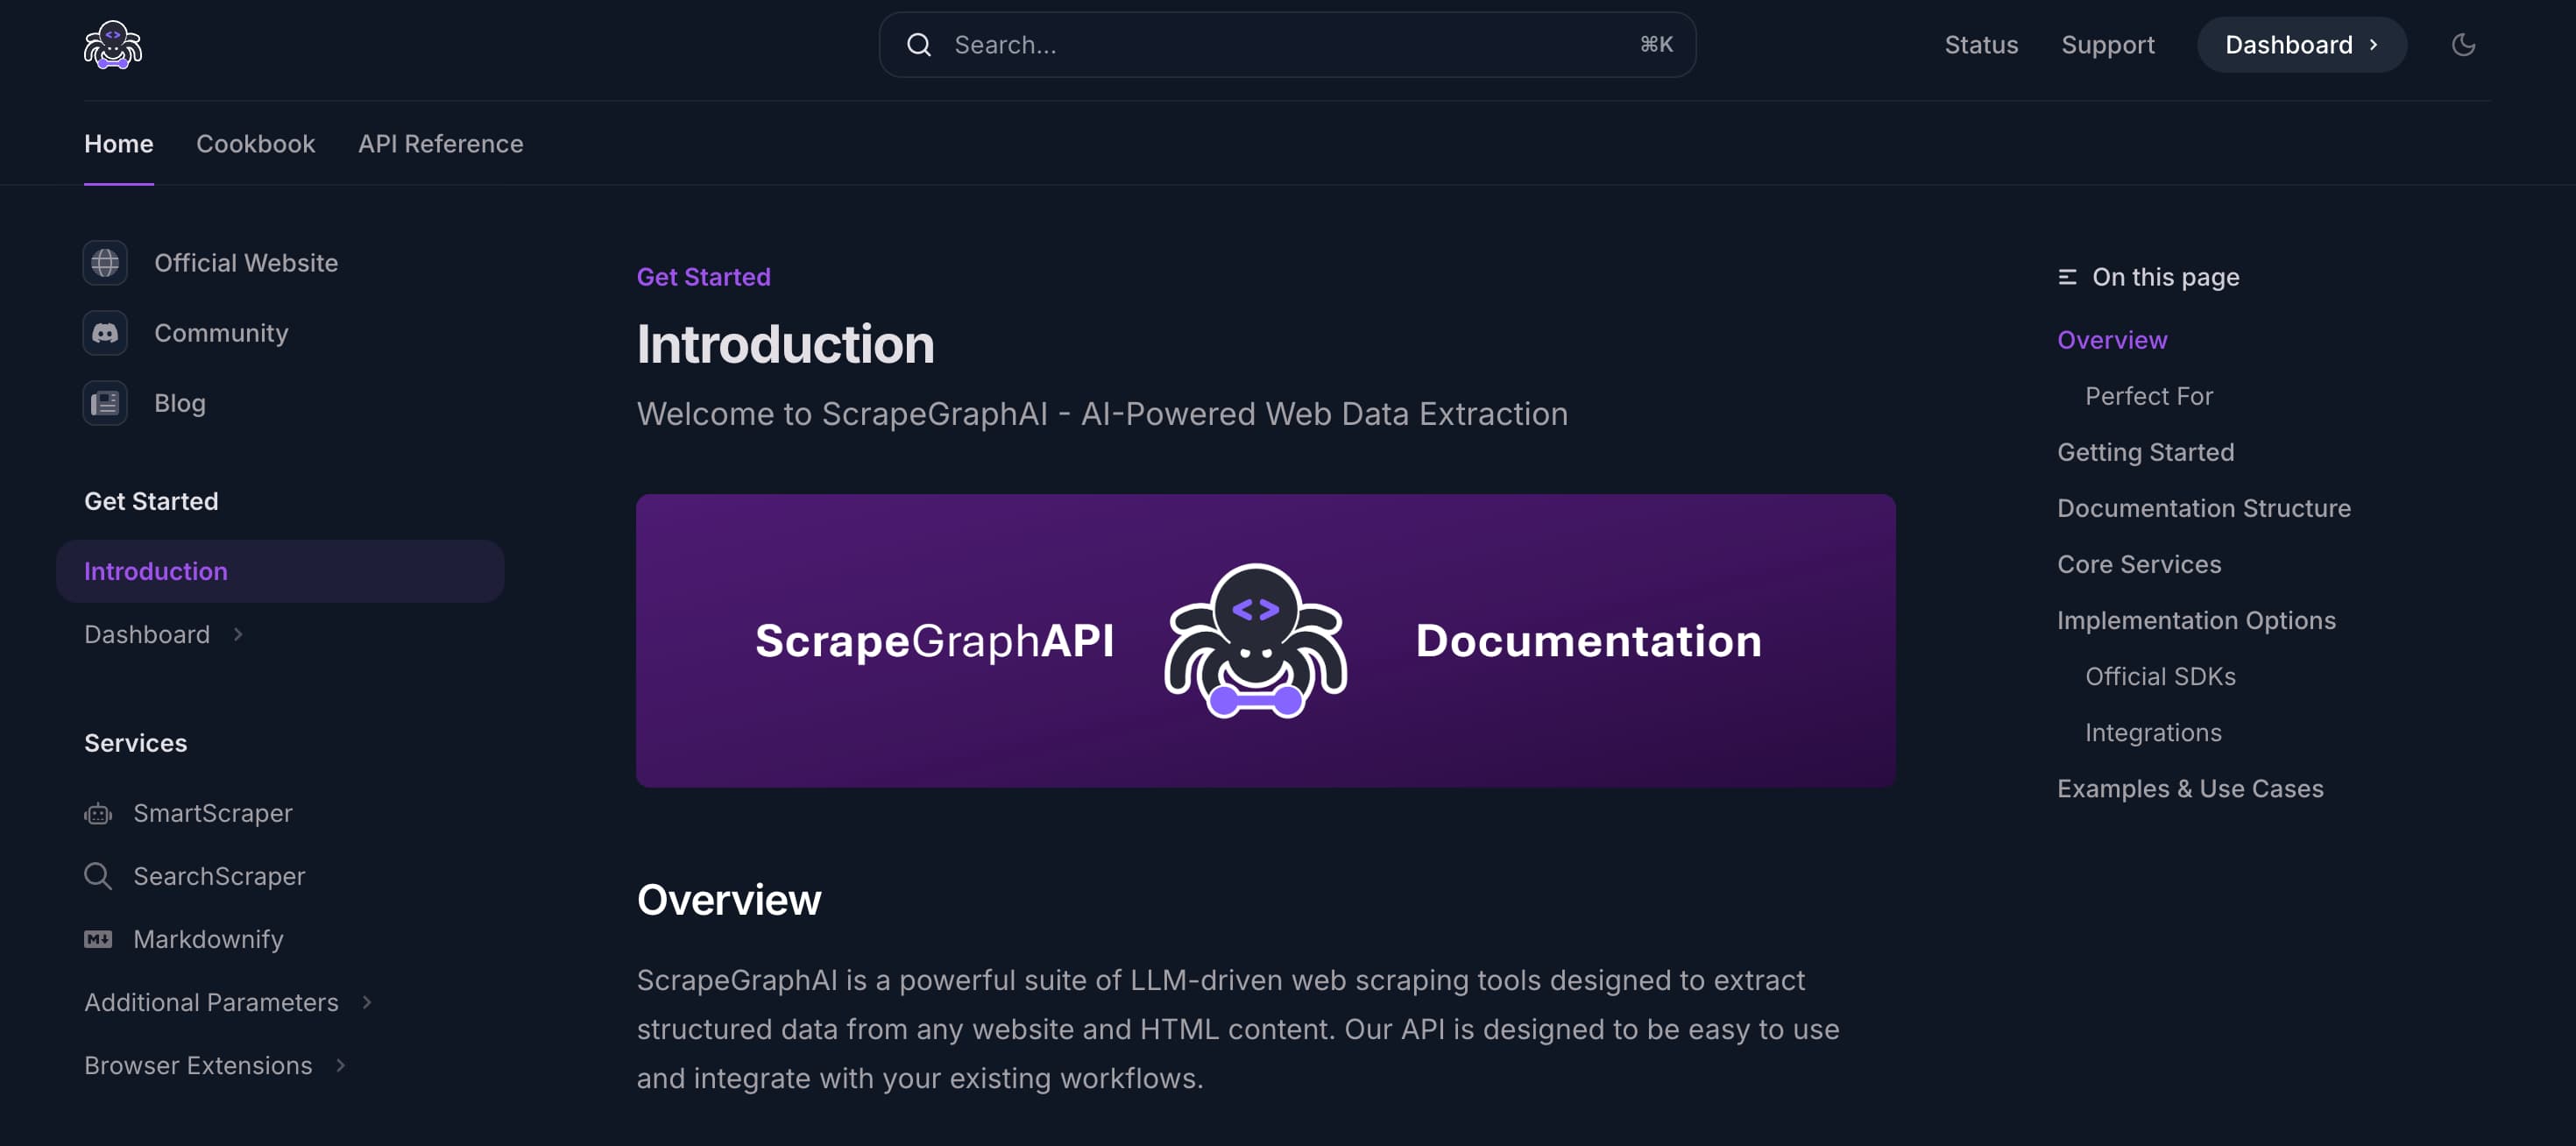This screenshot has height=1146, width=2576.
Task: Click the SmartScraper robot icon
Action: point(98,814)
